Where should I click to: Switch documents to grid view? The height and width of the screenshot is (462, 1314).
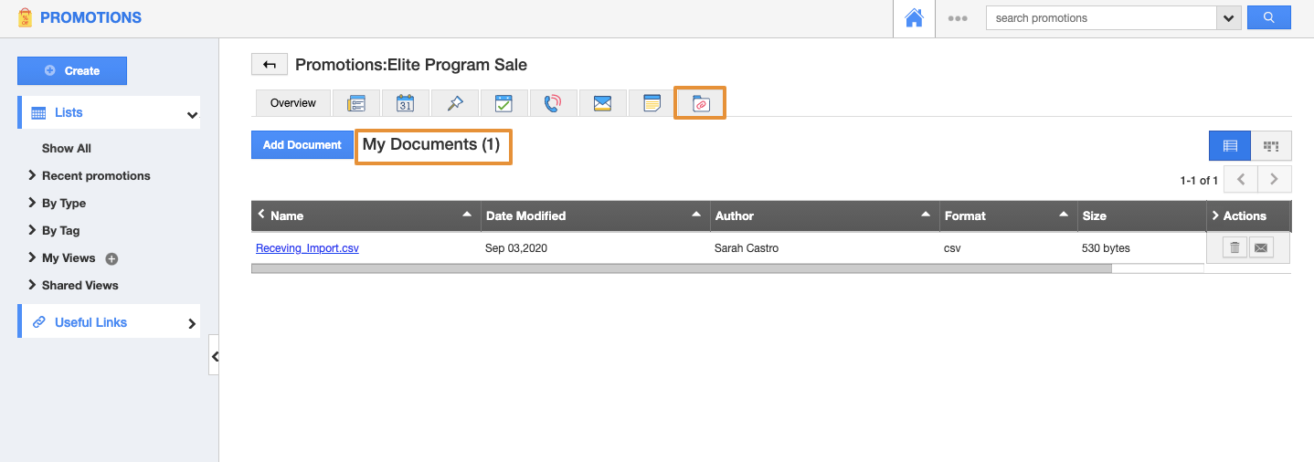point(1271,145)
